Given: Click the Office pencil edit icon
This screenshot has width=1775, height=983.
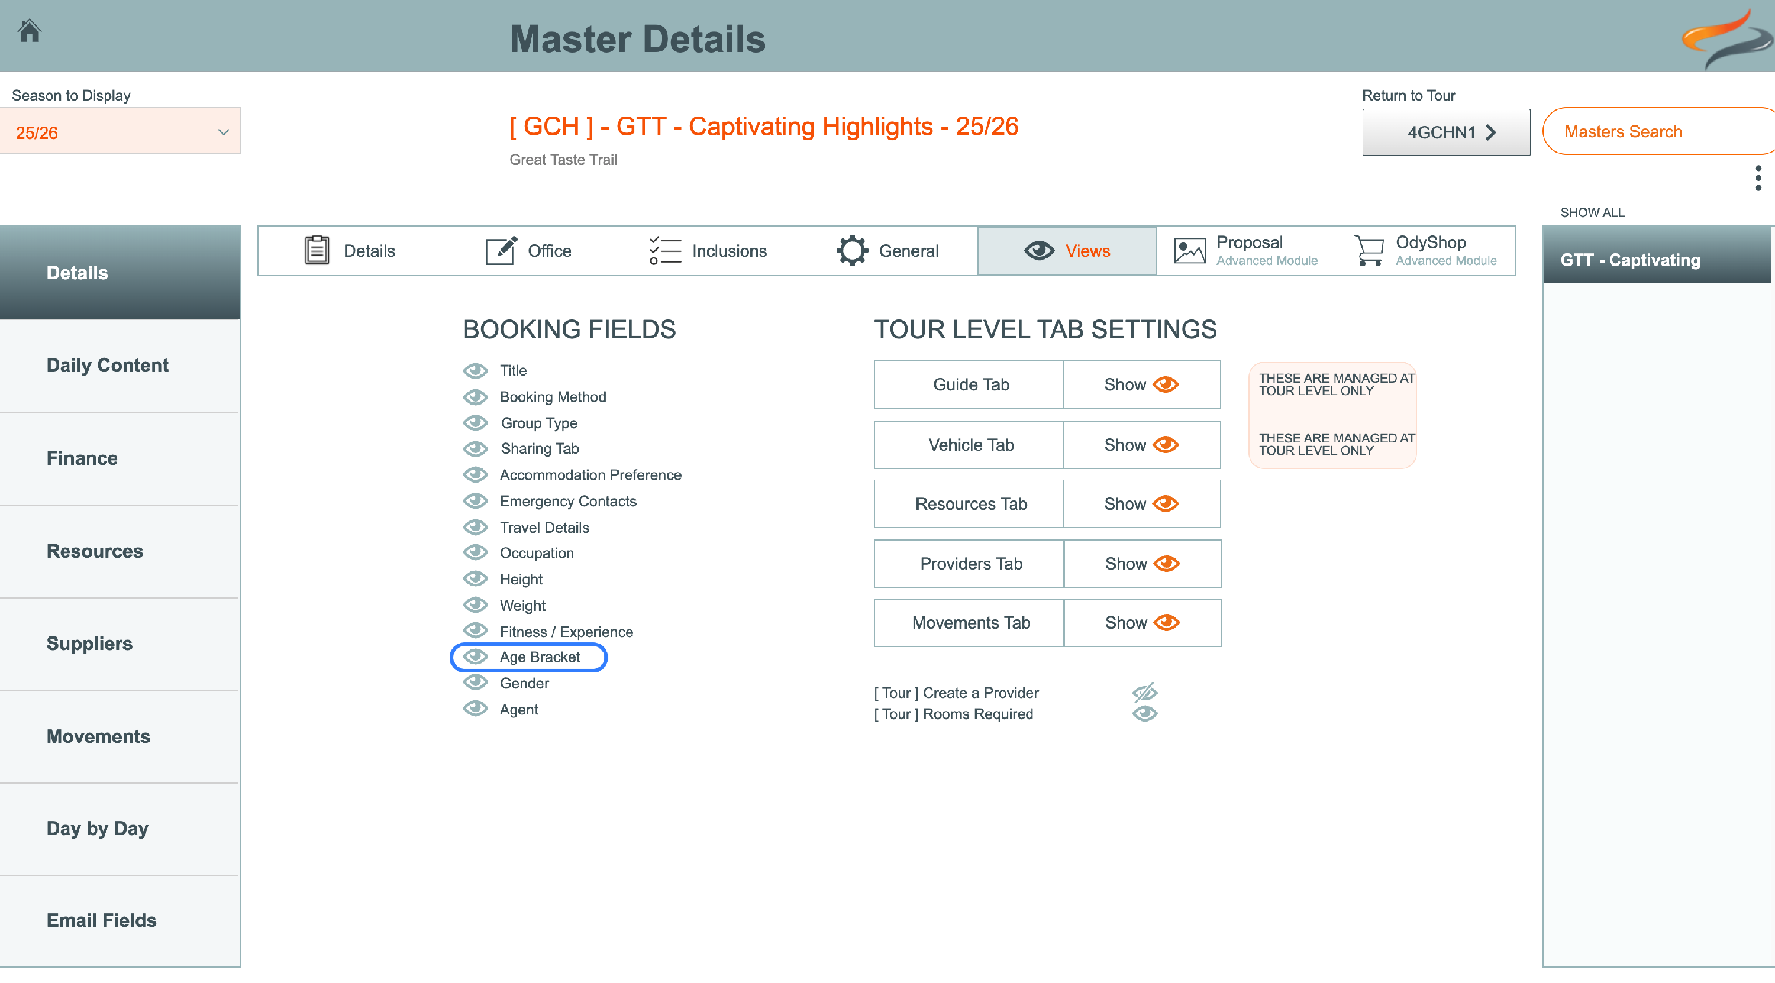Looking at the screenshot, I should [501, 250].
